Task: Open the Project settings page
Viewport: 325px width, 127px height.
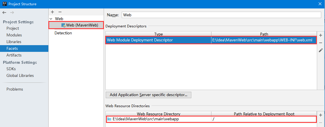Action: (x=13, y=28)
